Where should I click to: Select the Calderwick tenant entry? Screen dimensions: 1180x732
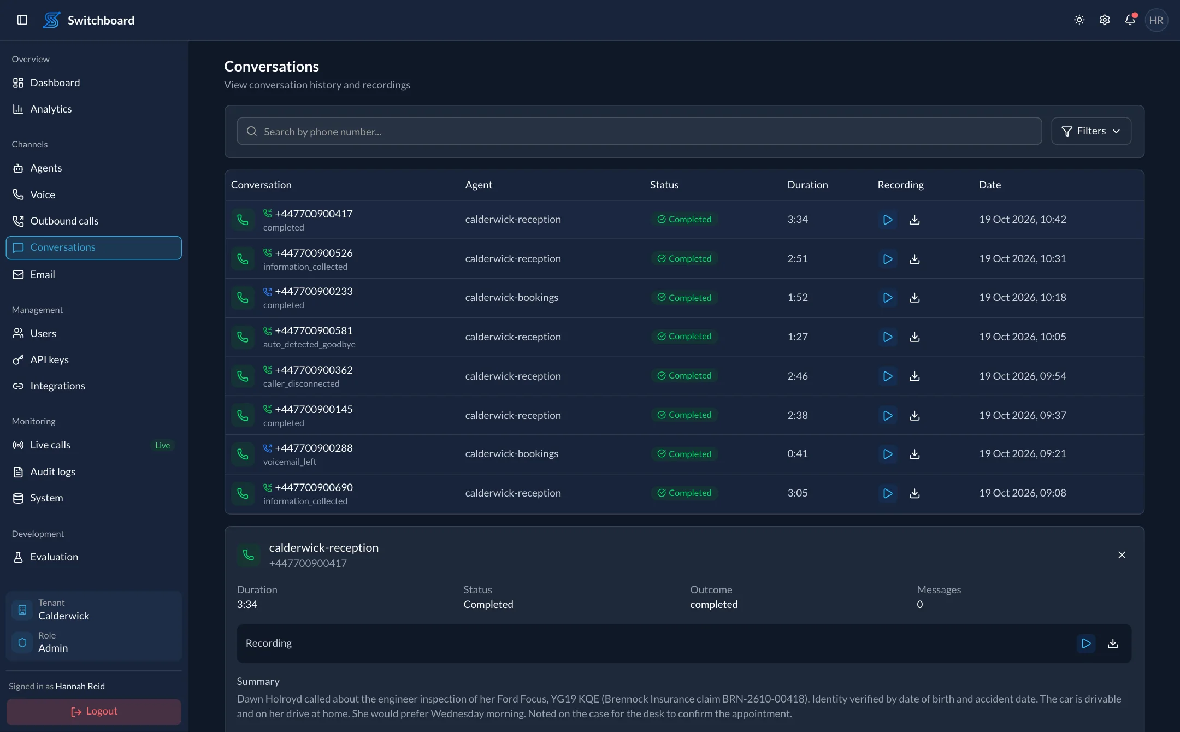coord(93,610)
